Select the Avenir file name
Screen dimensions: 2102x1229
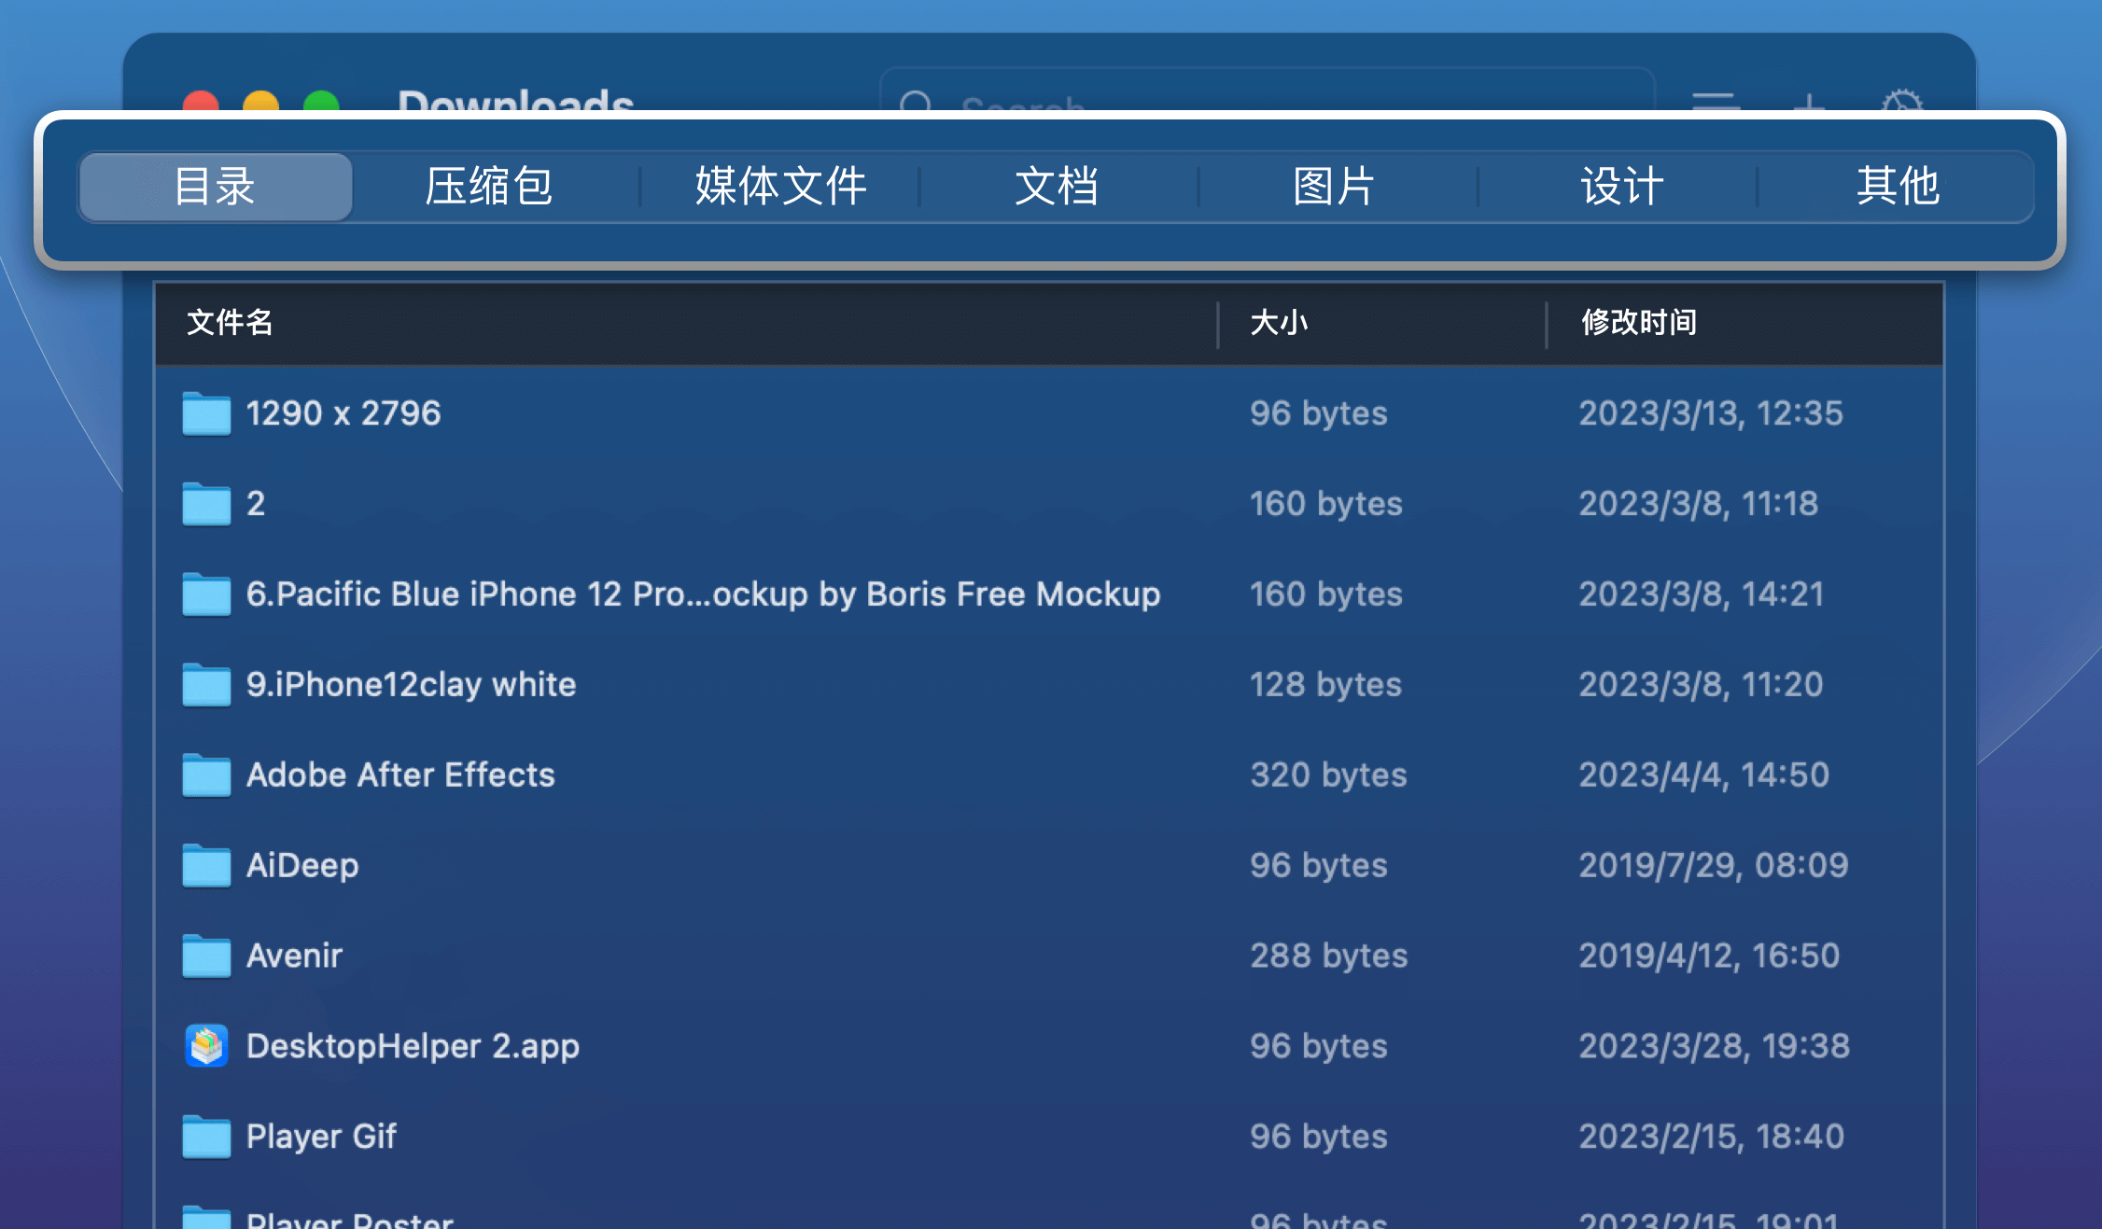(294, 956)
